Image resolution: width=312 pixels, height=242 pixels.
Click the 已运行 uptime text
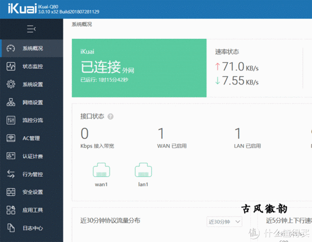[105, 80]
